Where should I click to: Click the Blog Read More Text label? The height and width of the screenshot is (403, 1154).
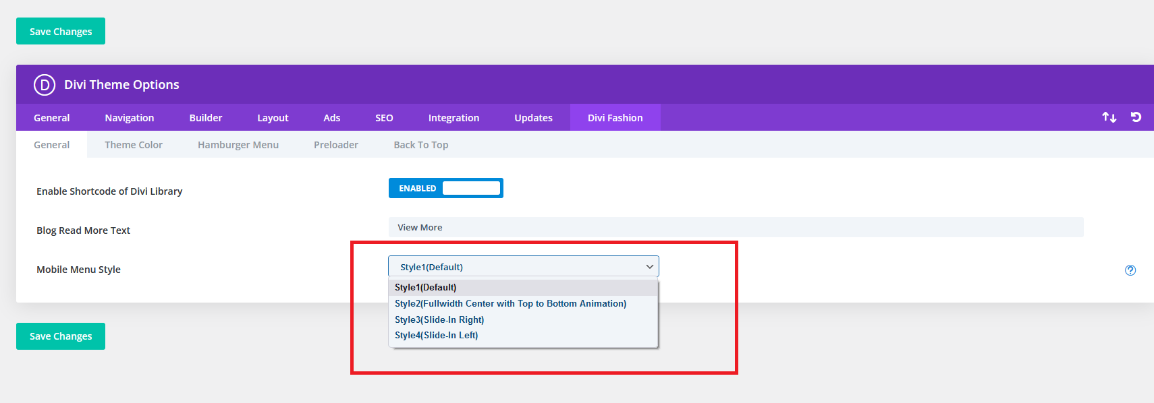pyautogui.click(x=84, y=230)
